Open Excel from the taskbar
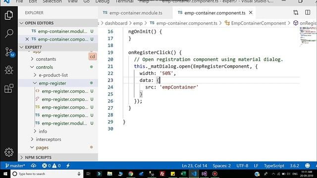 pos(183,174)
